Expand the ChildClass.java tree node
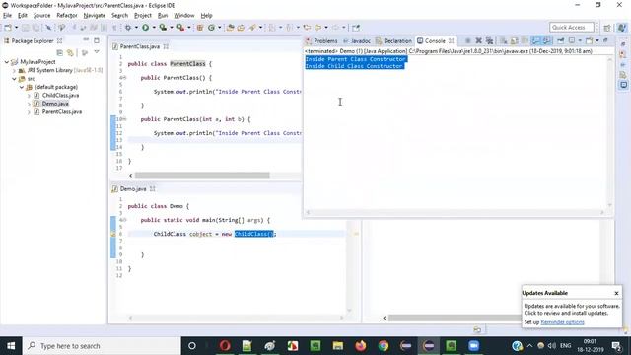Screen dimensions: 631x355 [x=29, y=96]
